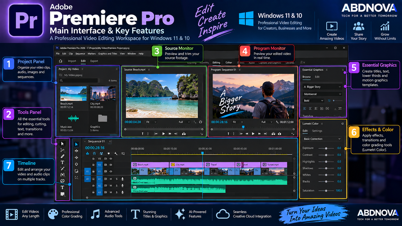Image resolution: width=402 pixels, height=226 pixels.
Task: Open Source Monitor Full resolution dropdown
Action: coord(184,122)
